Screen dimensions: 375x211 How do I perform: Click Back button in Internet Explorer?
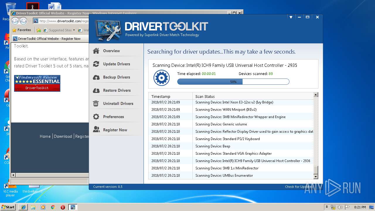(15, 21)
